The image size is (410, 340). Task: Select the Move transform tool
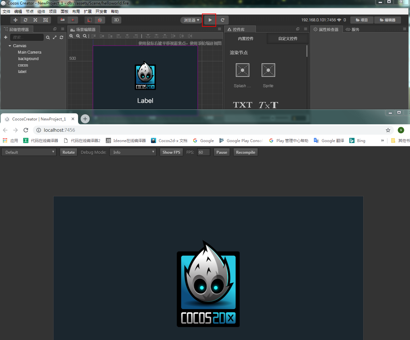pos(15,20)
